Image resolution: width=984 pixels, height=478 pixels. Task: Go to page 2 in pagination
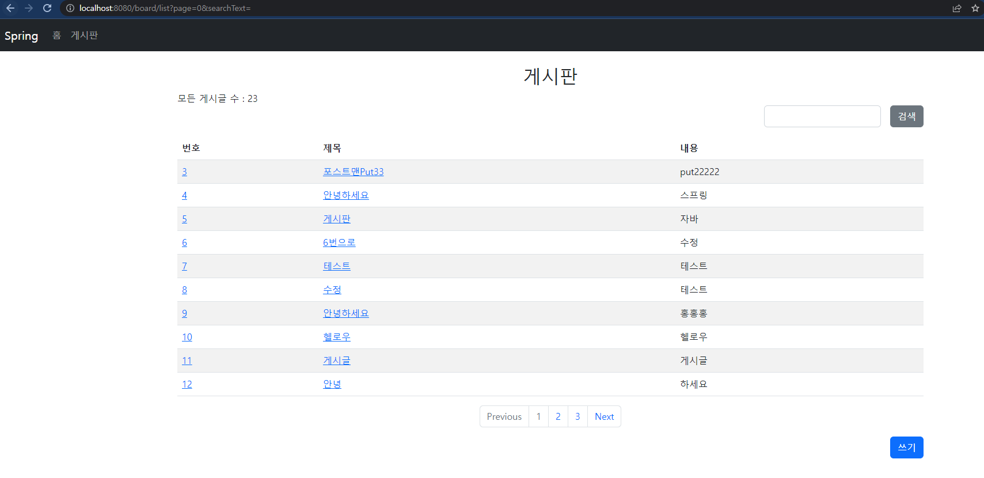558,416
